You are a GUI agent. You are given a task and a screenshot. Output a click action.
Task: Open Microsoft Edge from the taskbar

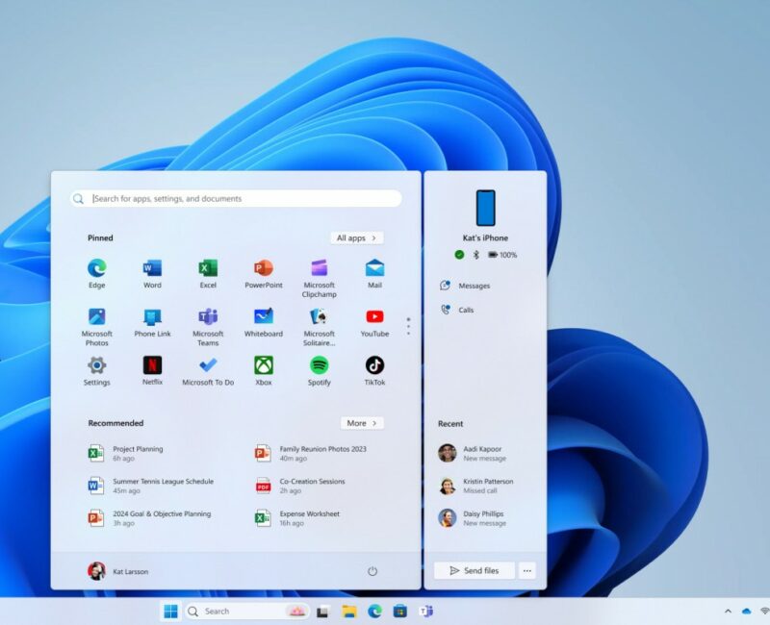point(374,612)
